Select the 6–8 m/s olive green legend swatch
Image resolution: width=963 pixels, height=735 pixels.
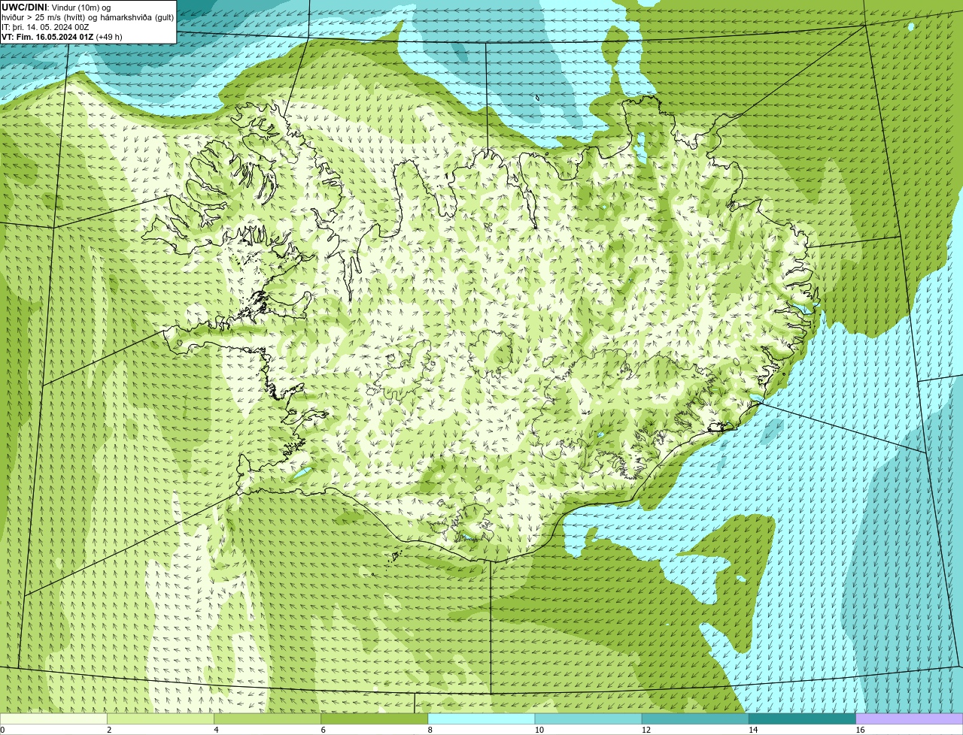coord(374,719)
